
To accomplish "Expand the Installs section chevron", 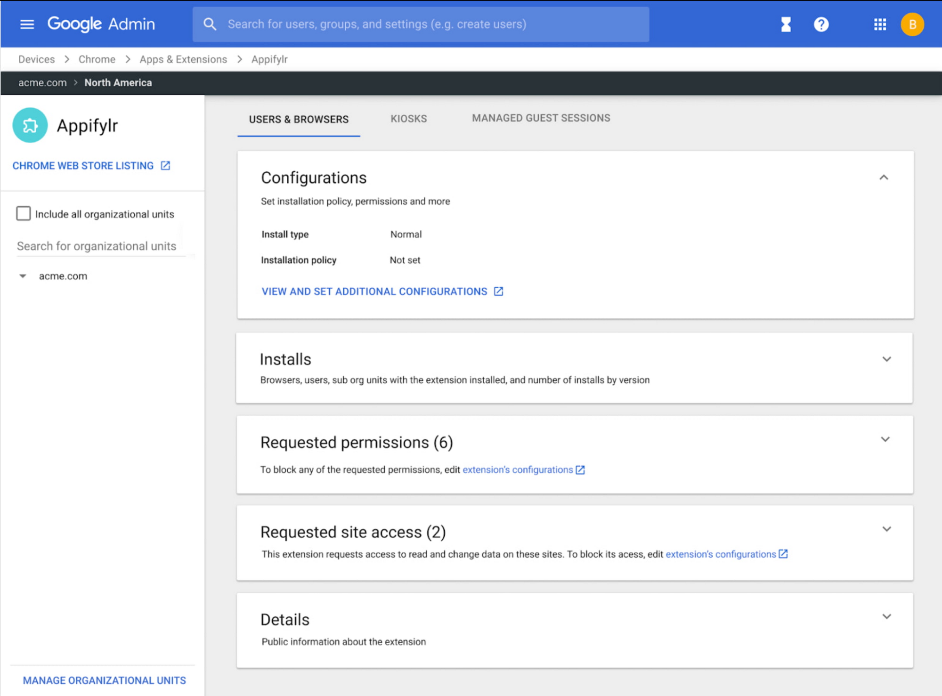I will (886, 359).
